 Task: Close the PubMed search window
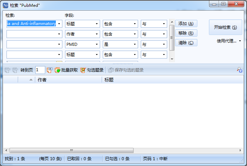pyautogui.click(x=236, y=4)
